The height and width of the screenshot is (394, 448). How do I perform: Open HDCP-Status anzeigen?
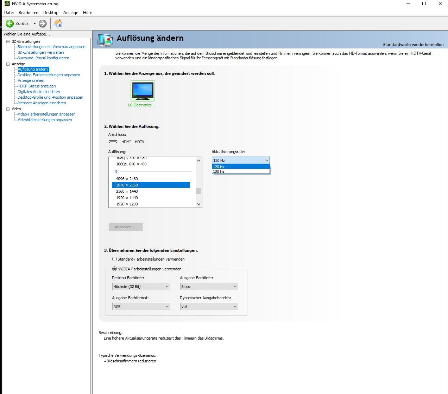coord(37,86)
